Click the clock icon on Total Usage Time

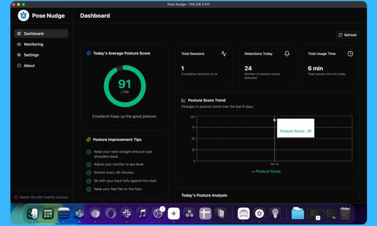pos(350,53)
